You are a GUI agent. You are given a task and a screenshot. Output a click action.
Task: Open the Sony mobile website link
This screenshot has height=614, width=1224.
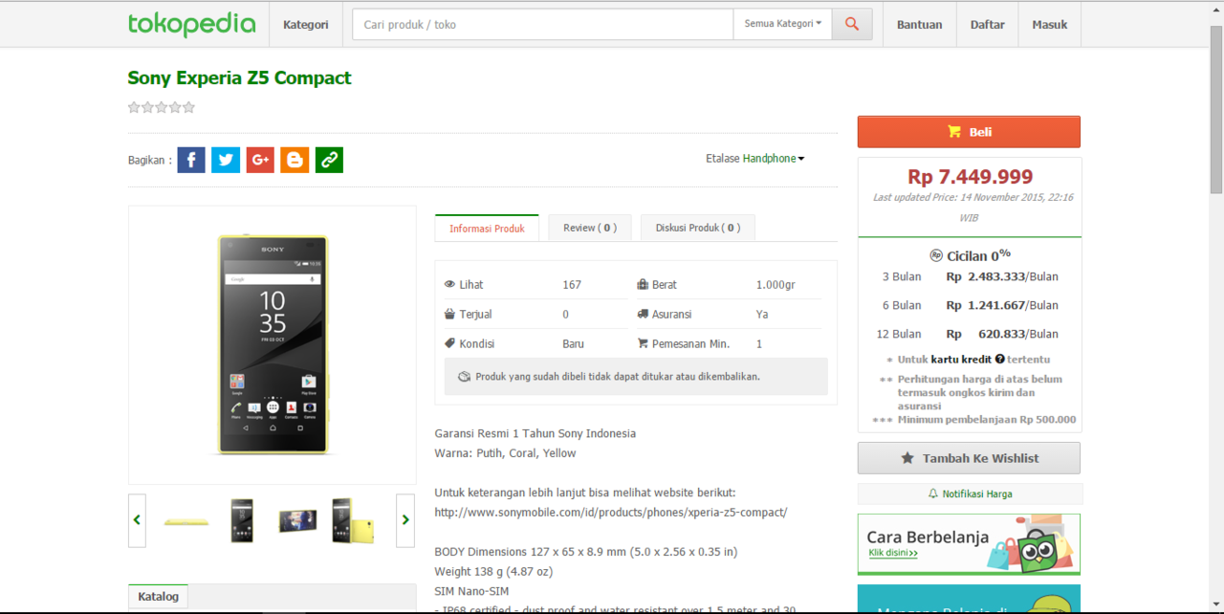coord(610,513)
